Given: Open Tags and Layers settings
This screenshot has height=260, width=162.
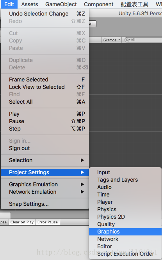Looking at the screenshot, I should (x=125, y=180).
